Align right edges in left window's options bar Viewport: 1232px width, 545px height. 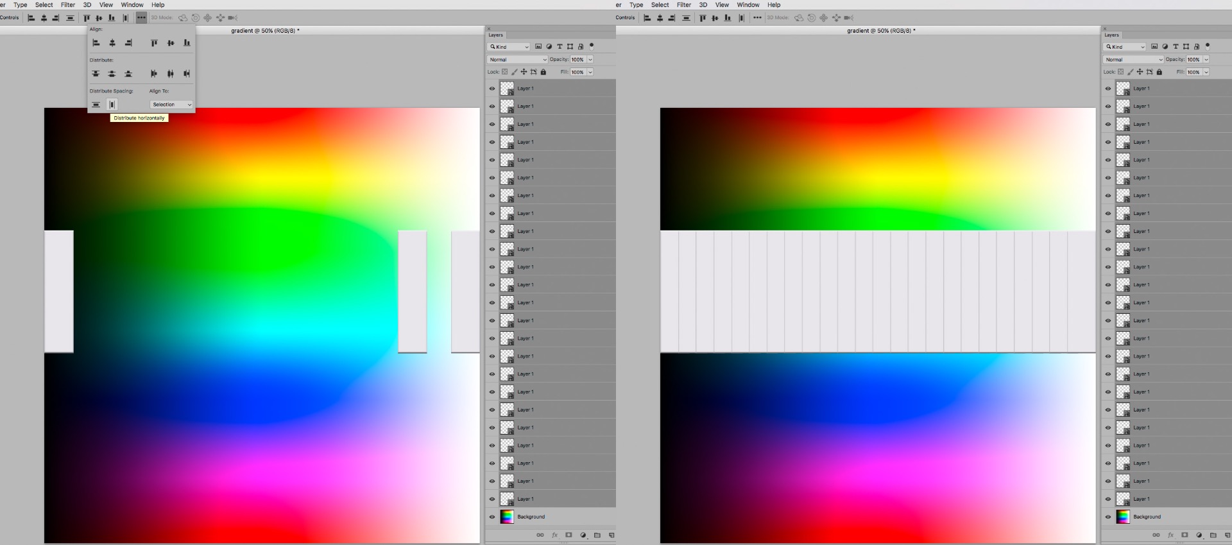[x=56, y=18]
